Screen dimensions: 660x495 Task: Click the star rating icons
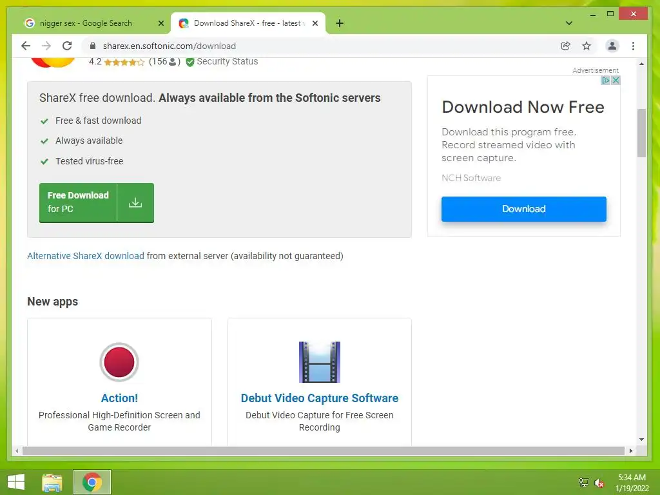[124, 63]
